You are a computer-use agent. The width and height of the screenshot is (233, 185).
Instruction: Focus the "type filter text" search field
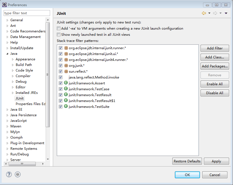click(x=27, y=13)
